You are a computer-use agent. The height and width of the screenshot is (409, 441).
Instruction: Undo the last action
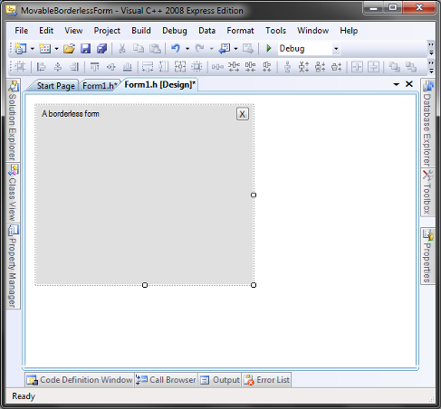tap(176, 49)
